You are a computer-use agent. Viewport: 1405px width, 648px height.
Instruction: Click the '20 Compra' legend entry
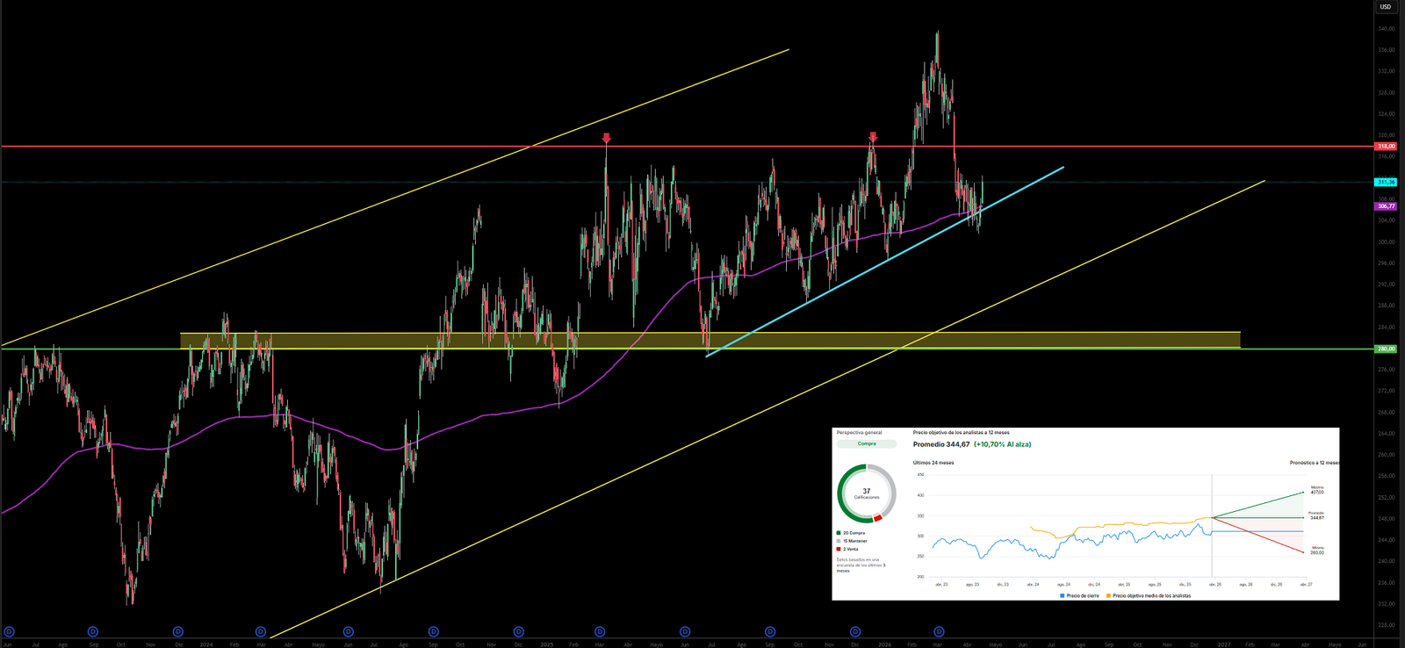click(852, 533)
